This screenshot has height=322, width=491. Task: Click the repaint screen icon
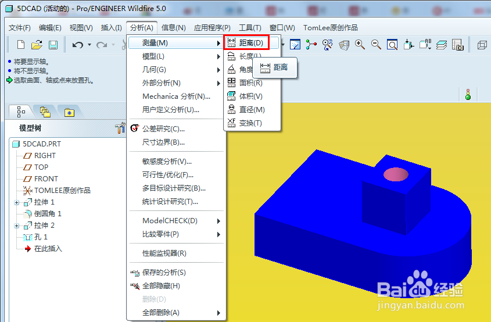295,45
